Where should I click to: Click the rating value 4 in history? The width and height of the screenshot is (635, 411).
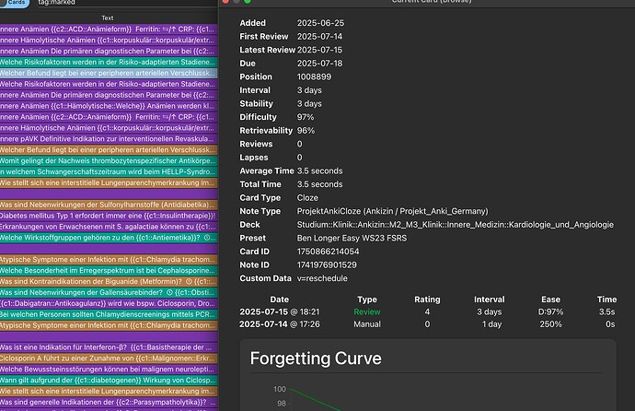427,311
